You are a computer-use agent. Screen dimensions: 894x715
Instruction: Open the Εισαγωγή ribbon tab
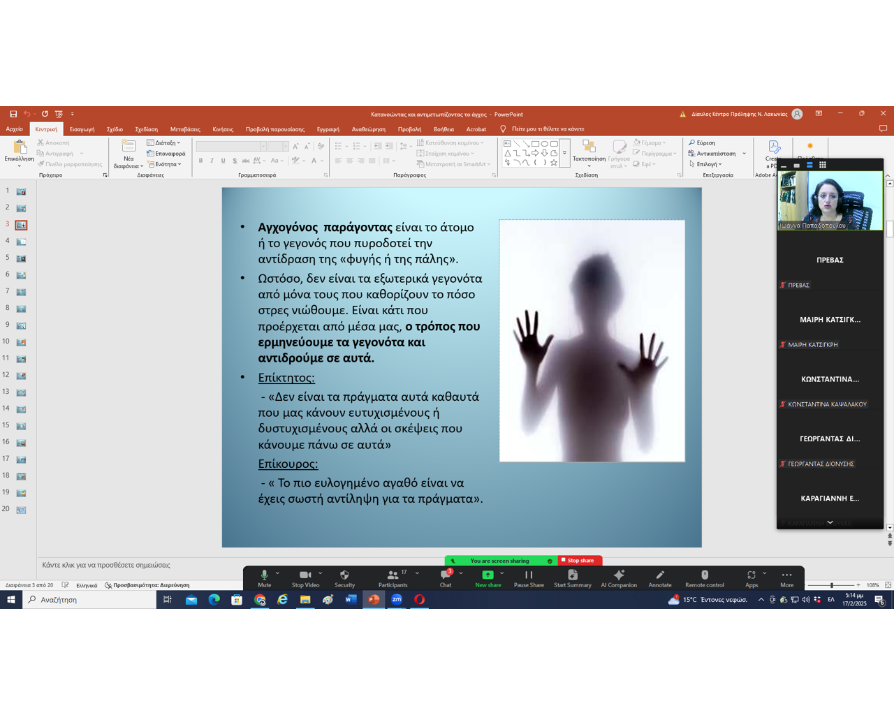point(82,129)
